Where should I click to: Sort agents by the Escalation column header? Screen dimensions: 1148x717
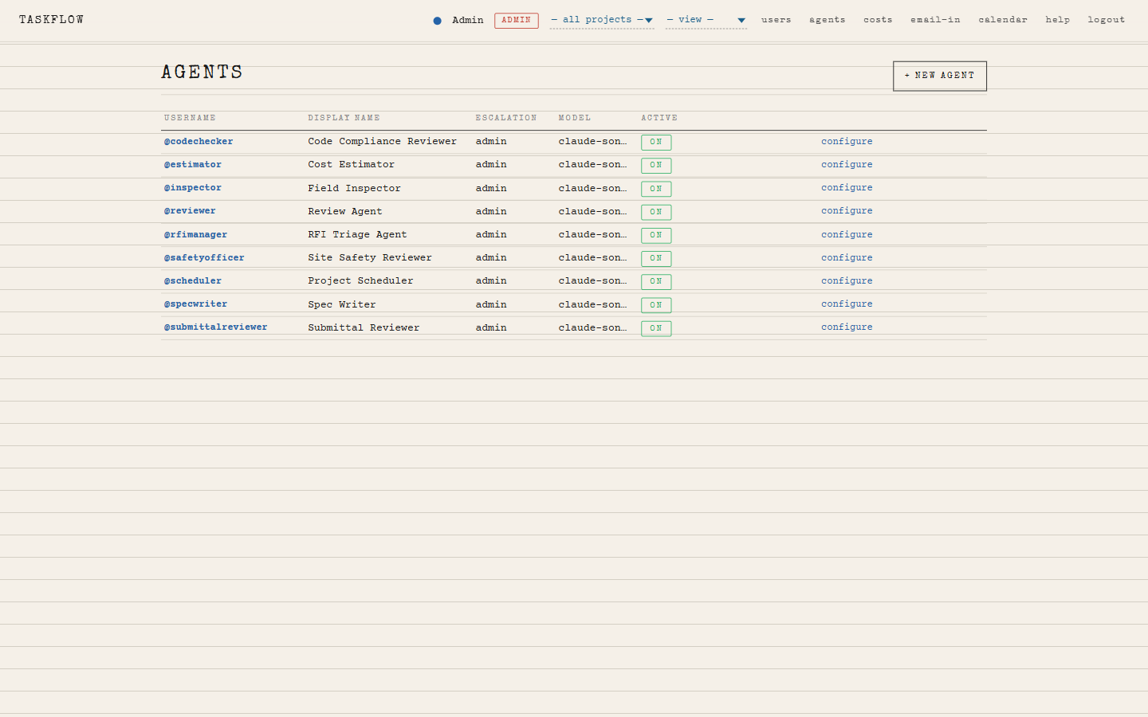(x=506, y=118)
